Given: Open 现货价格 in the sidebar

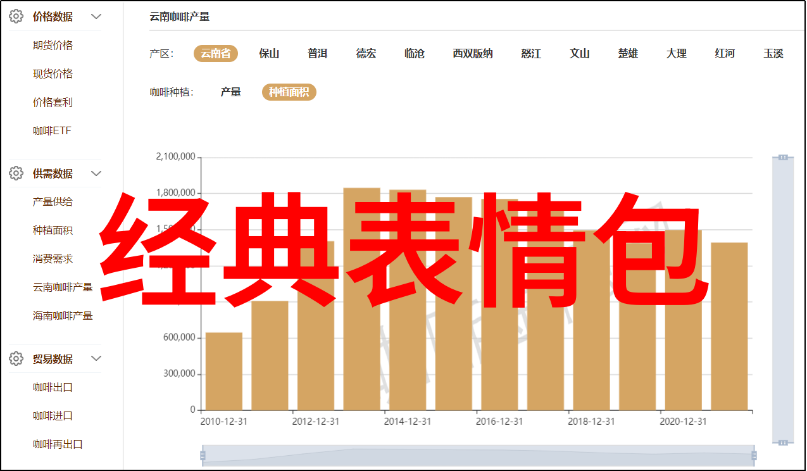Looking at the screenshot, I should click(x=53, y=74).
